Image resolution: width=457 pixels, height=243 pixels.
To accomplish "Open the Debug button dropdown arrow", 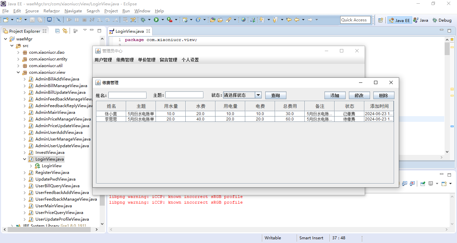I will [149, 20].
